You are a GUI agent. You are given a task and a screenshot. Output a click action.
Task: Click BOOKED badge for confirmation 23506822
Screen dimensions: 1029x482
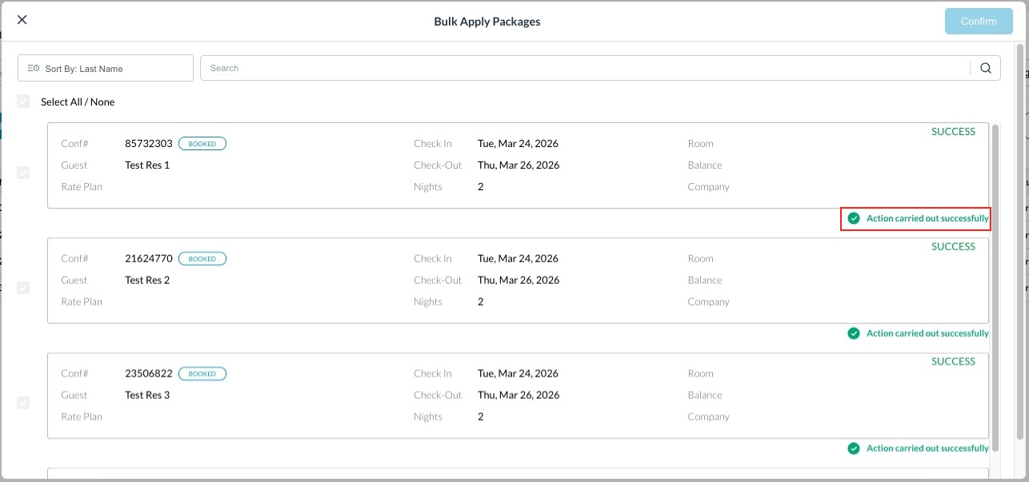202,373
